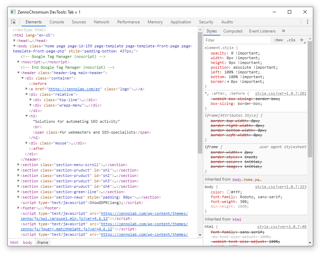Expand the noscript element in the DOM tree

[18, 62]
